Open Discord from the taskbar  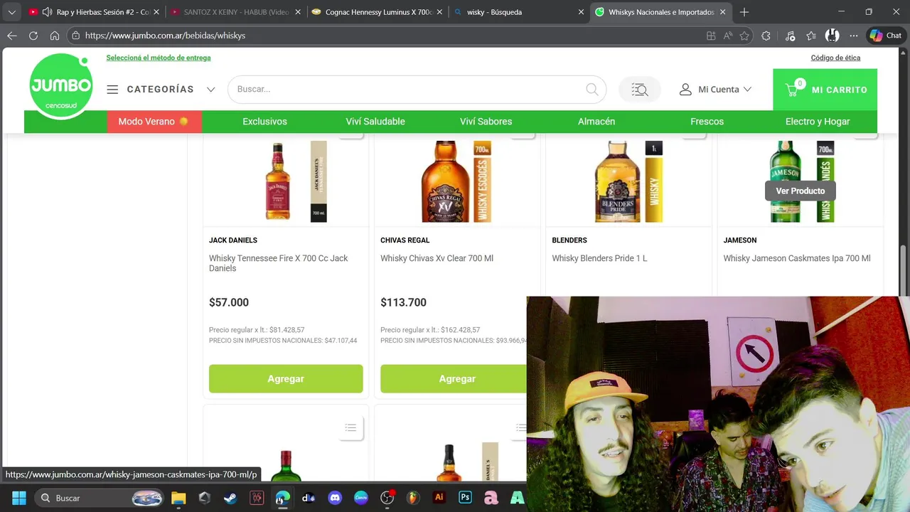pyautogui.click(x=335, y=498)
